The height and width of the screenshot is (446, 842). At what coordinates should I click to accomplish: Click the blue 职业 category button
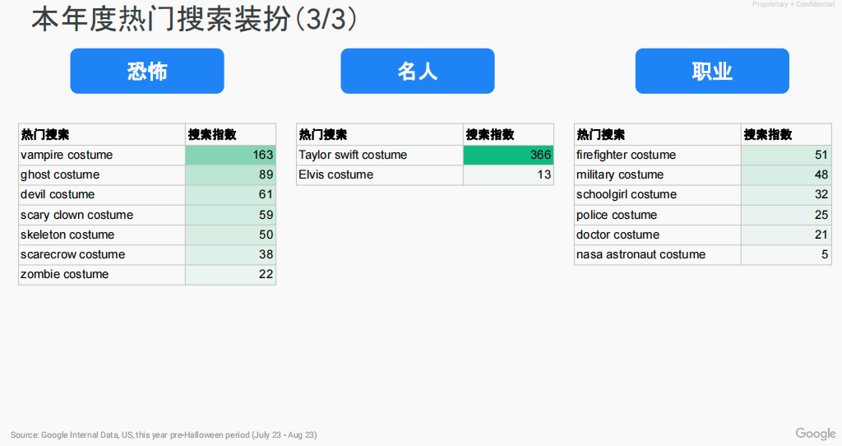(x=712, y=71)
